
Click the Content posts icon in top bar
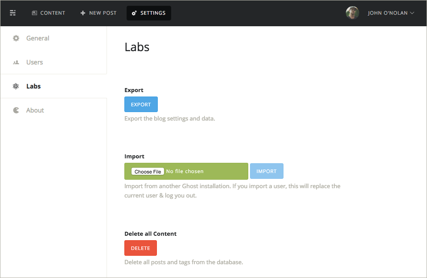[x=34, y=13]
